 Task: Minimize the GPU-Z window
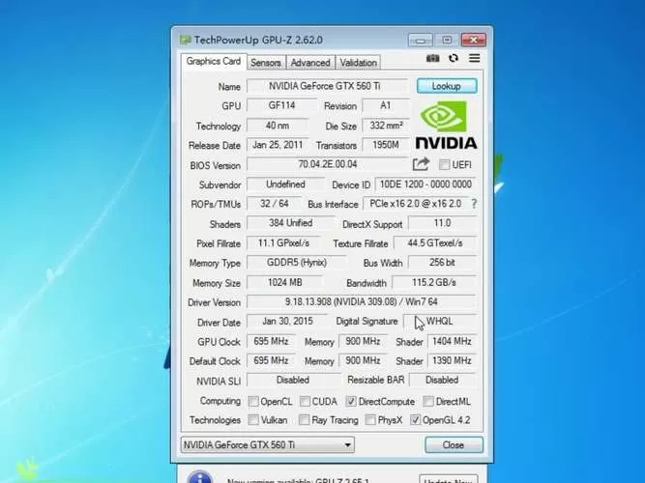pyautogui.click(x=421, y=41)
